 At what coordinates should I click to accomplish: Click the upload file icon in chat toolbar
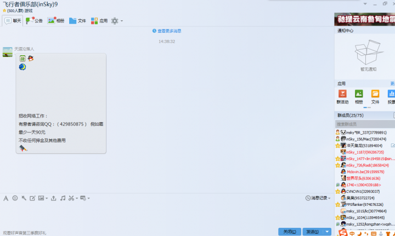tap(53, 198)
